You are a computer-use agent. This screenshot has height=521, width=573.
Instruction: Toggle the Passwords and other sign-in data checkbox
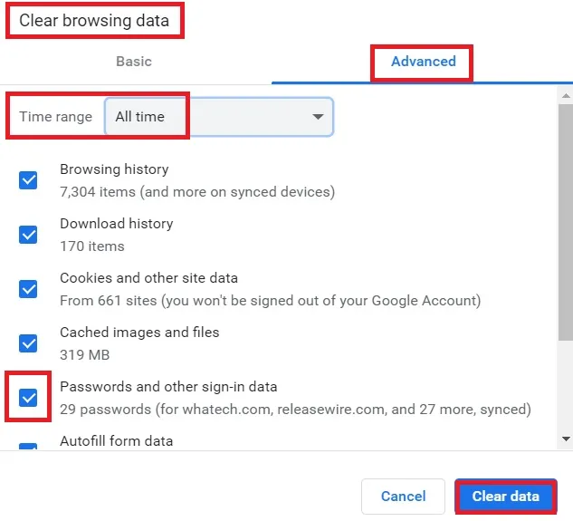point(29,398)
